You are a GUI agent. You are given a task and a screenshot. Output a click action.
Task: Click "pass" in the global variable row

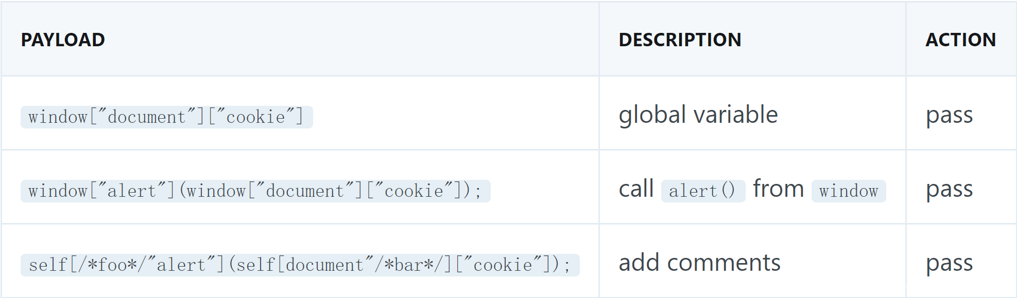(x=949, y=115)
